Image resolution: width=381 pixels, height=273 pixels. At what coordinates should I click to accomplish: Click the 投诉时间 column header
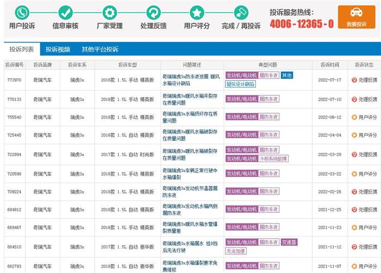pos(330,65)
